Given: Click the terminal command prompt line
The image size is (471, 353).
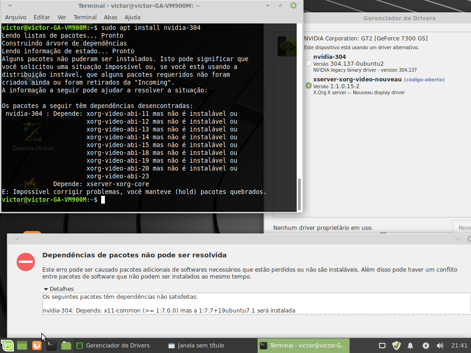Looking at the screenshot, I should point(53,199).
